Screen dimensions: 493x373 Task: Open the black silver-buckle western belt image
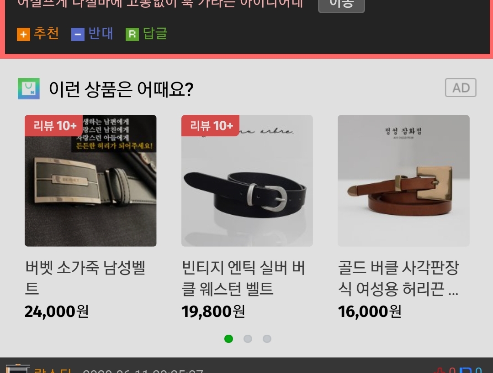(x=247, y=181)
